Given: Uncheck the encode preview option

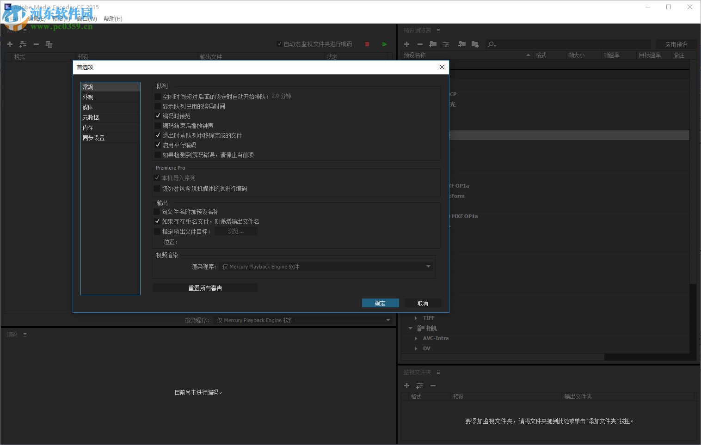Looking at the screenshot, I should [x=158, y=116].
